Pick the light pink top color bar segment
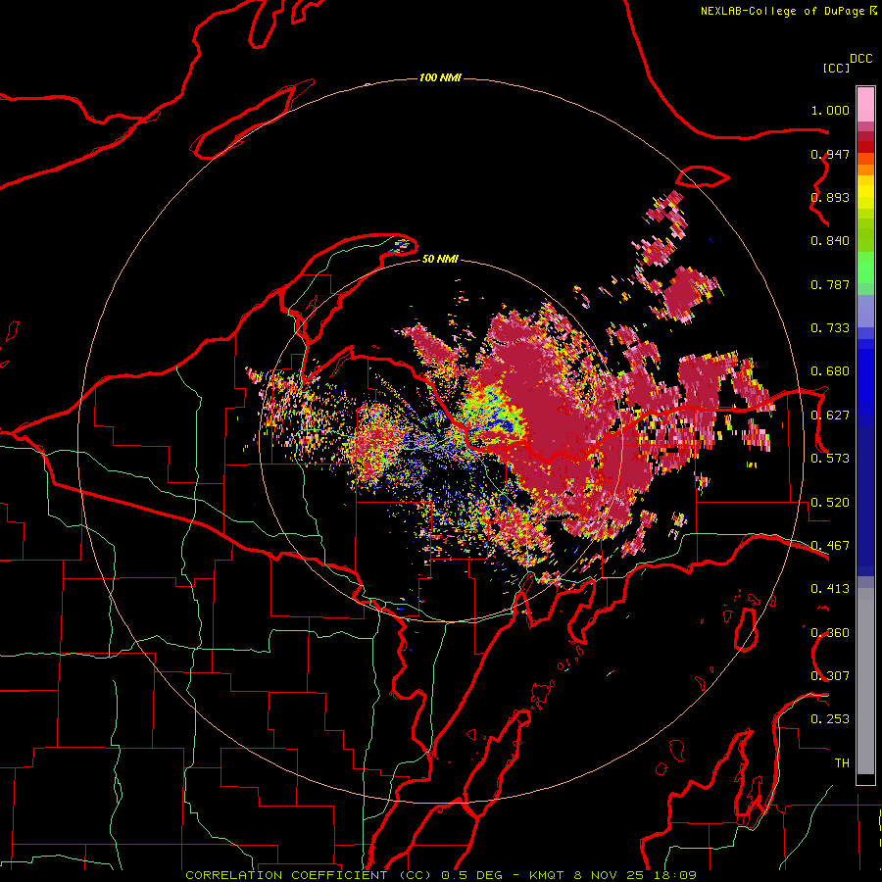Viewport: 882px width, 882px height. pos(865,105)
